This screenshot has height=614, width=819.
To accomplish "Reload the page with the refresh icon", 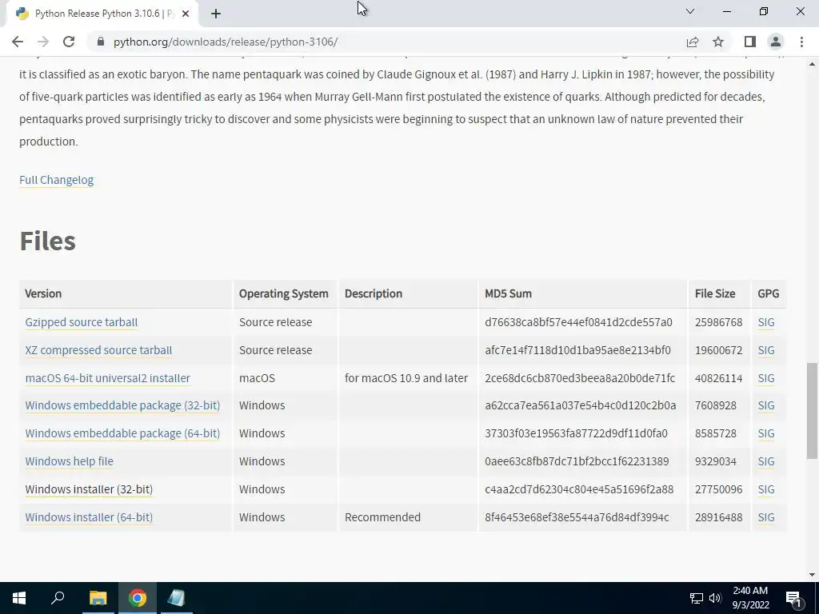I will (69, 42).
